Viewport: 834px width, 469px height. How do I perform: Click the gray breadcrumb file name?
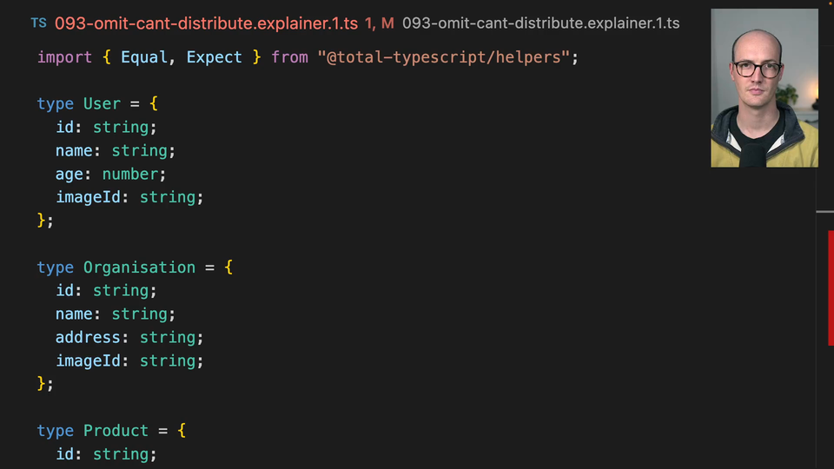[x=540, y=23]
